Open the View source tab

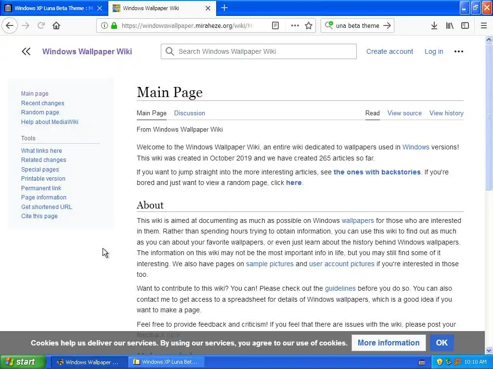coord(404,113)
